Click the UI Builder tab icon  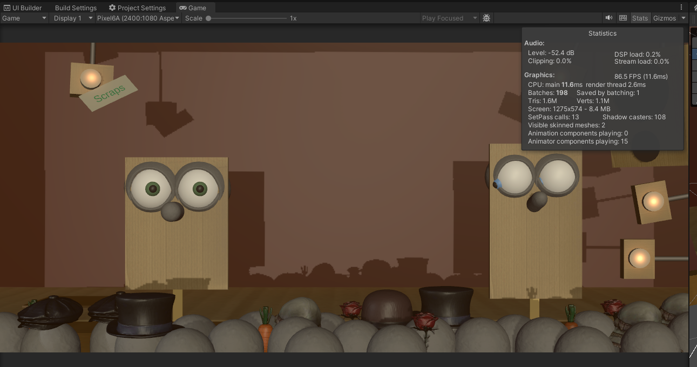point(7,8)
